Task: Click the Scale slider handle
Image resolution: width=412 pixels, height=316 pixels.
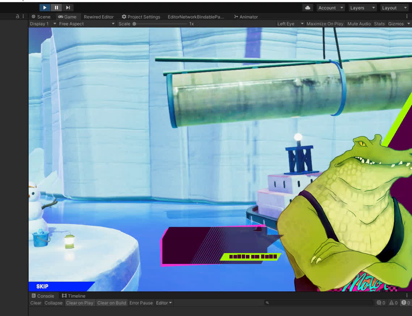Action: click(x=134, y=24)
